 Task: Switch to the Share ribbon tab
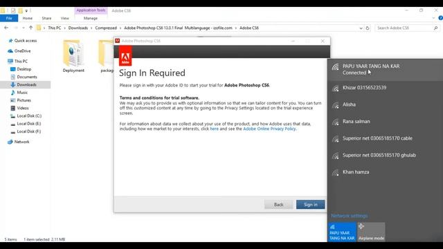[x=46, y=18]
